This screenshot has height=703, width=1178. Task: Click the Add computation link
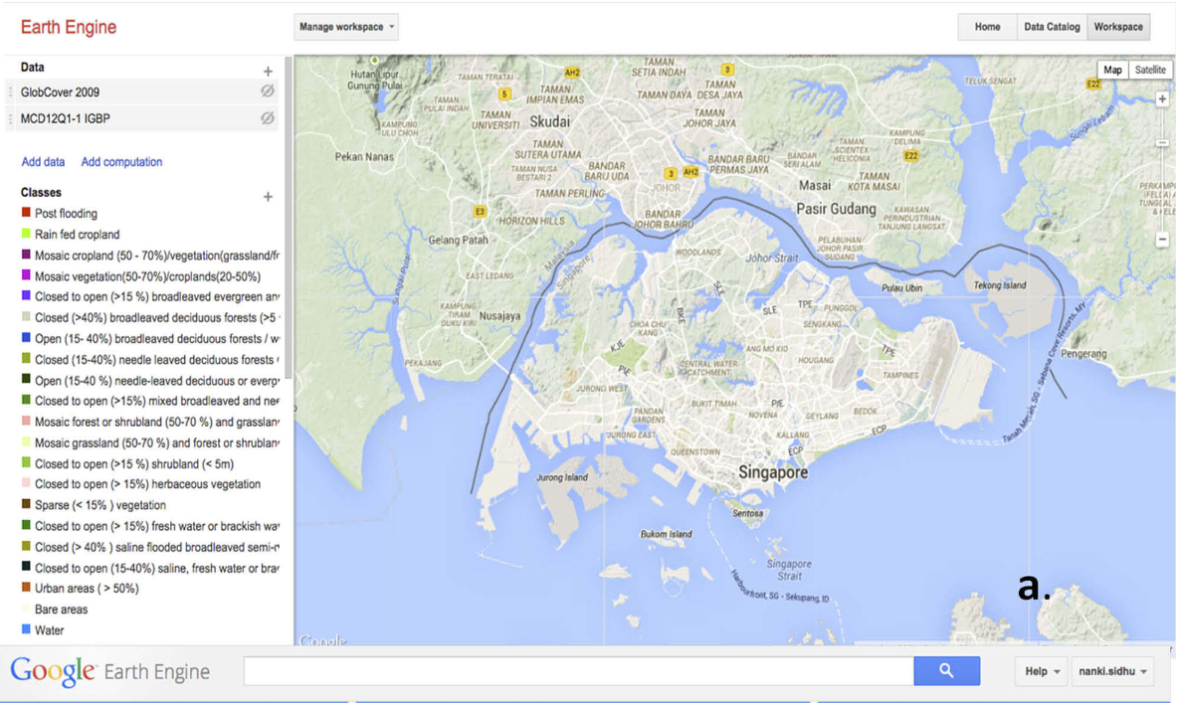pos(121,162)
